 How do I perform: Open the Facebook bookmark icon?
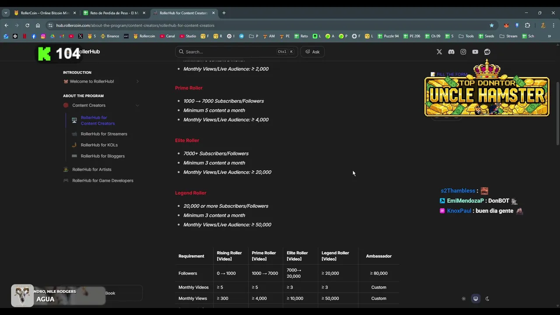pos(34,36)
